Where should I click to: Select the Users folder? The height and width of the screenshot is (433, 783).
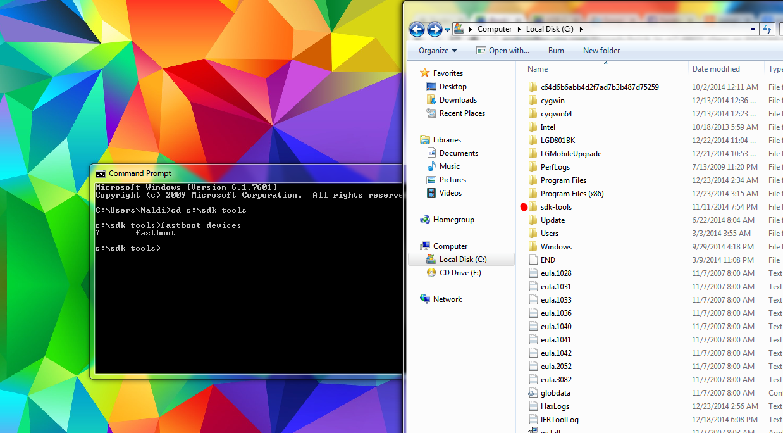click(x=550, y=234)
